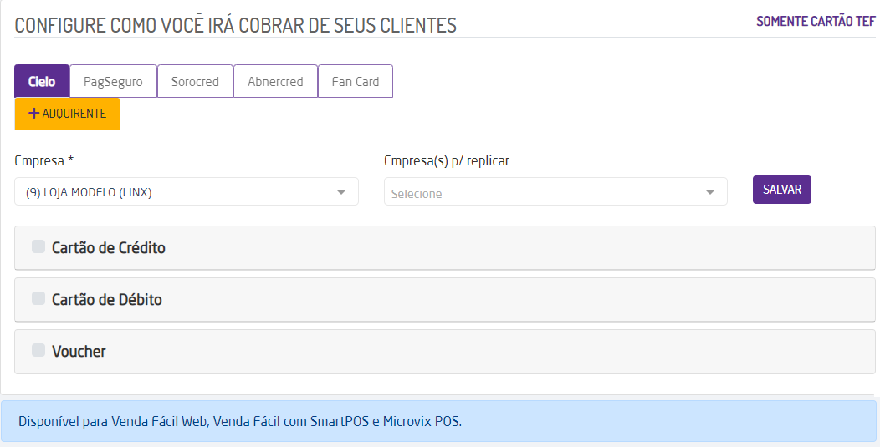Open the Sorocred tab
Image resolution: width=880 pixels, height=447 pixels.
(x=195, y=82)
